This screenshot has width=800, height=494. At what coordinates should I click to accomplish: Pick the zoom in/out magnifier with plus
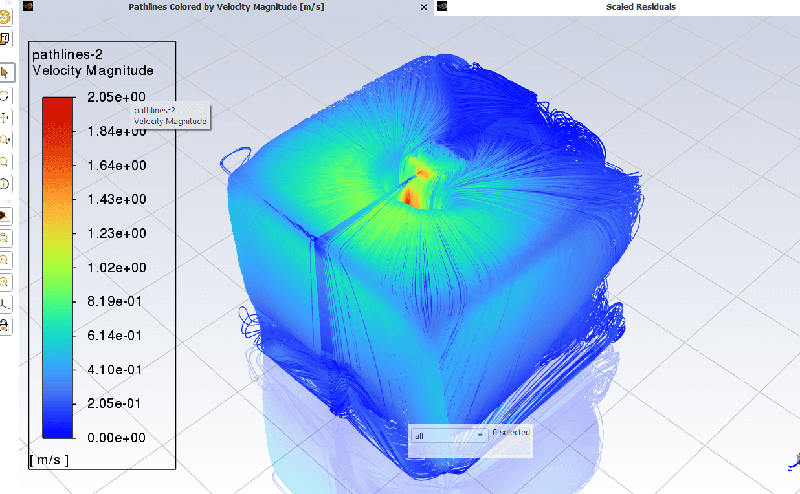(5, 140)
